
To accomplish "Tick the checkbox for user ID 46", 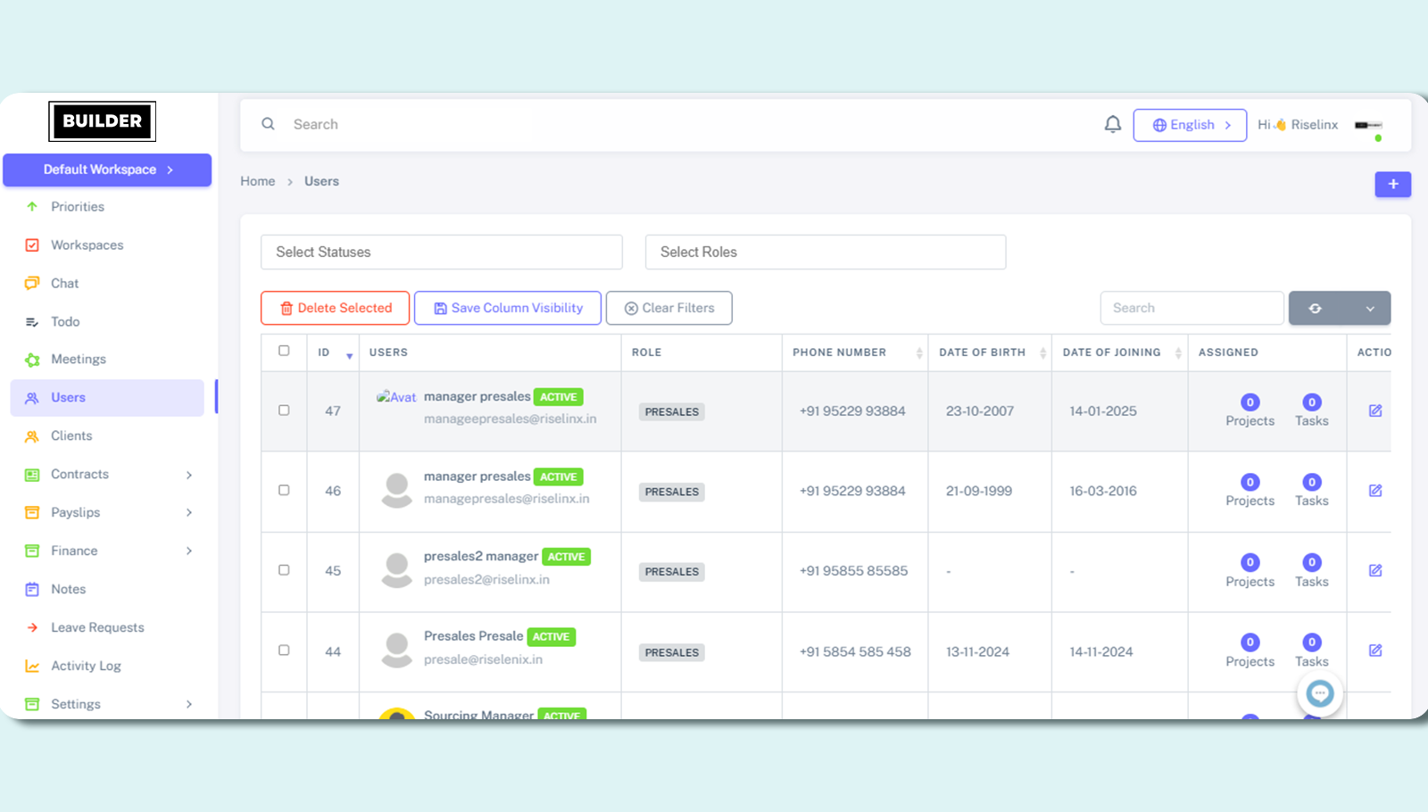I will (x=284, y=490).
